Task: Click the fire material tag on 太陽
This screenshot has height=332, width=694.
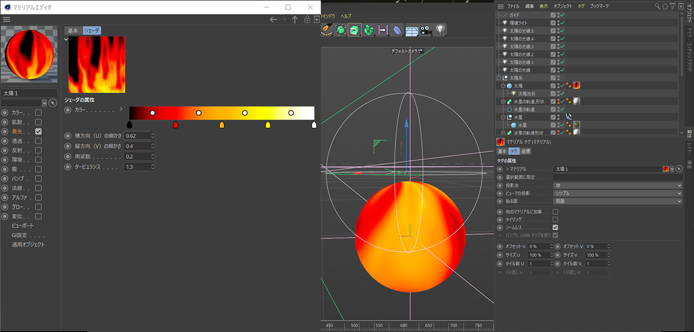Action: (577, 85)
